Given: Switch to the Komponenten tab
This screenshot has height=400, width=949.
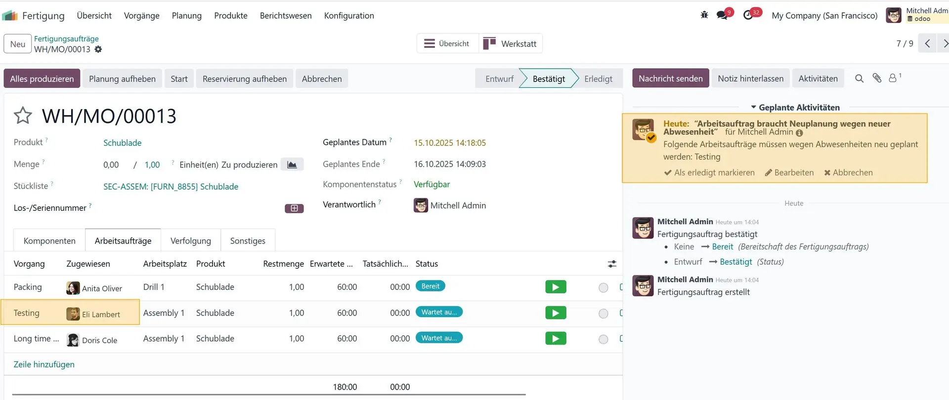Looking at the screenshot, I should (49, 241).
